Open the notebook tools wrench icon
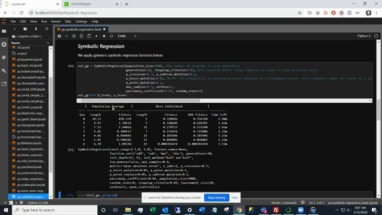Screen dimensions: 382x215 4,70
